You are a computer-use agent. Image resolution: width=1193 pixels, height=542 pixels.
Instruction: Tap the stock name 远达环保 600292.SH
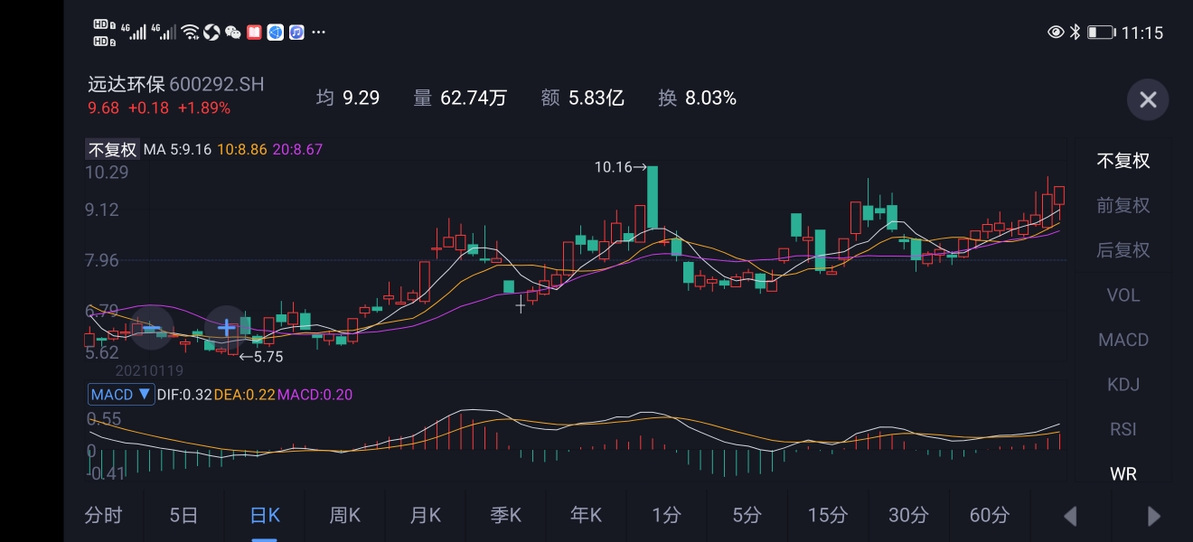coord(174,84)
